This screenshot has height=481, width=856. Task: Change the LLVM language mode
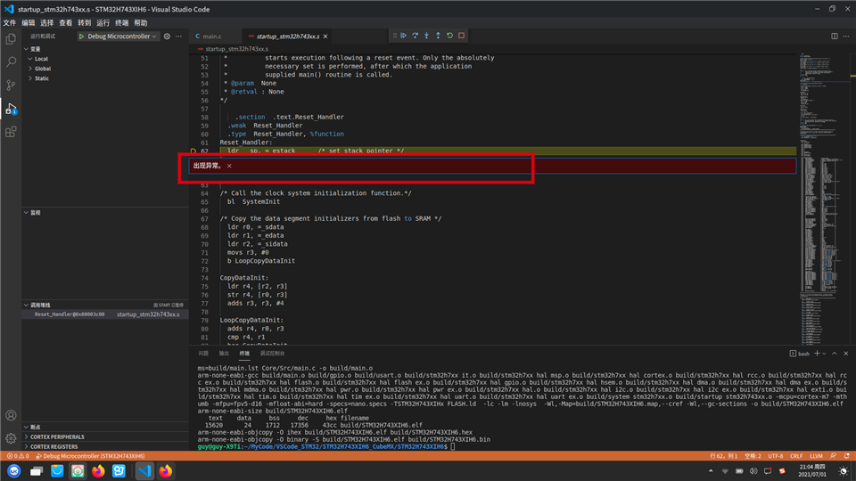click(x=816, y=456)
